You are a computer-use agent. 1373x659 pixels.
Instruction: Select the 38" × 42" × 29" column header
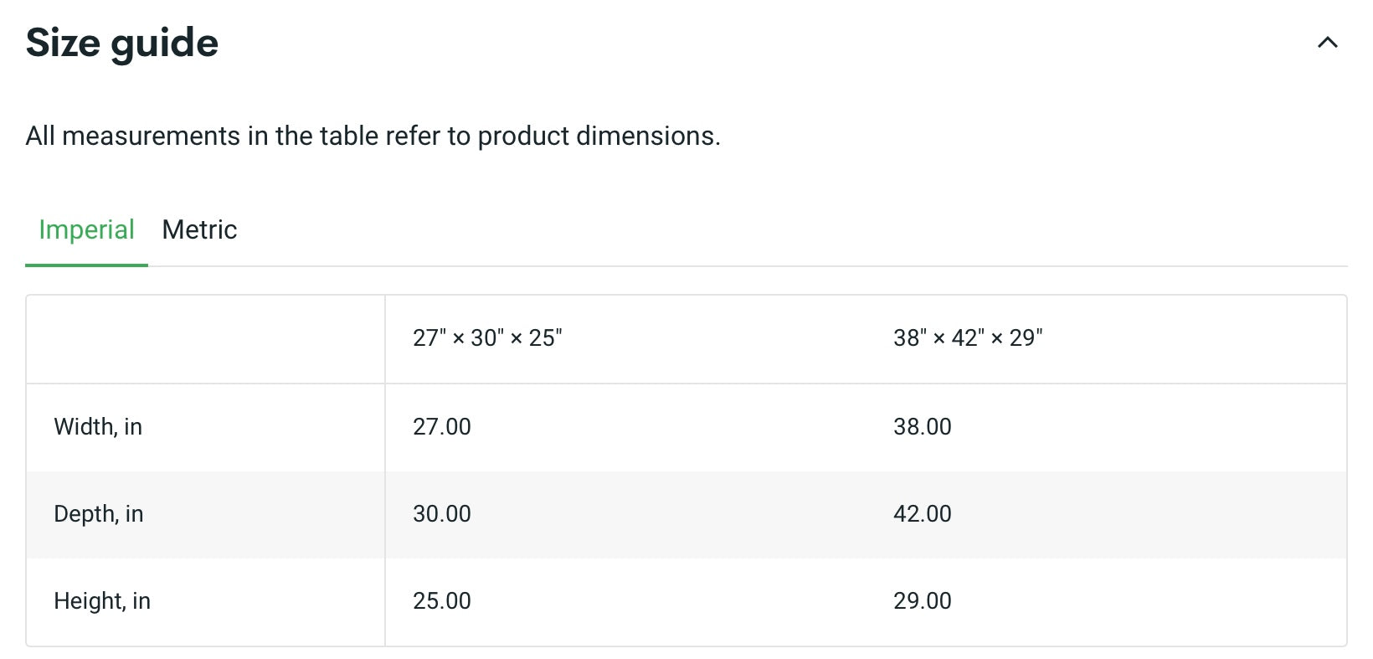coord(968,338)
